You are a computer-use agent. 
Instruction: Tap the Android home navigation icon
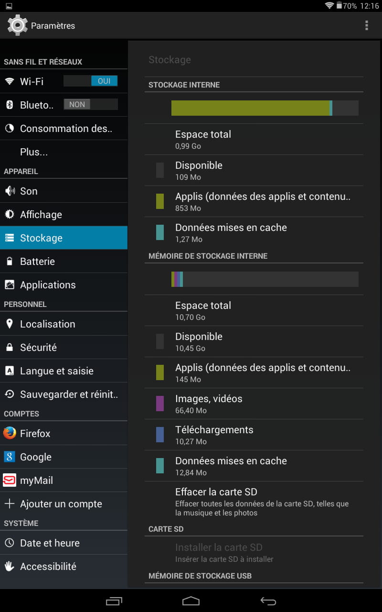[191, 601]
